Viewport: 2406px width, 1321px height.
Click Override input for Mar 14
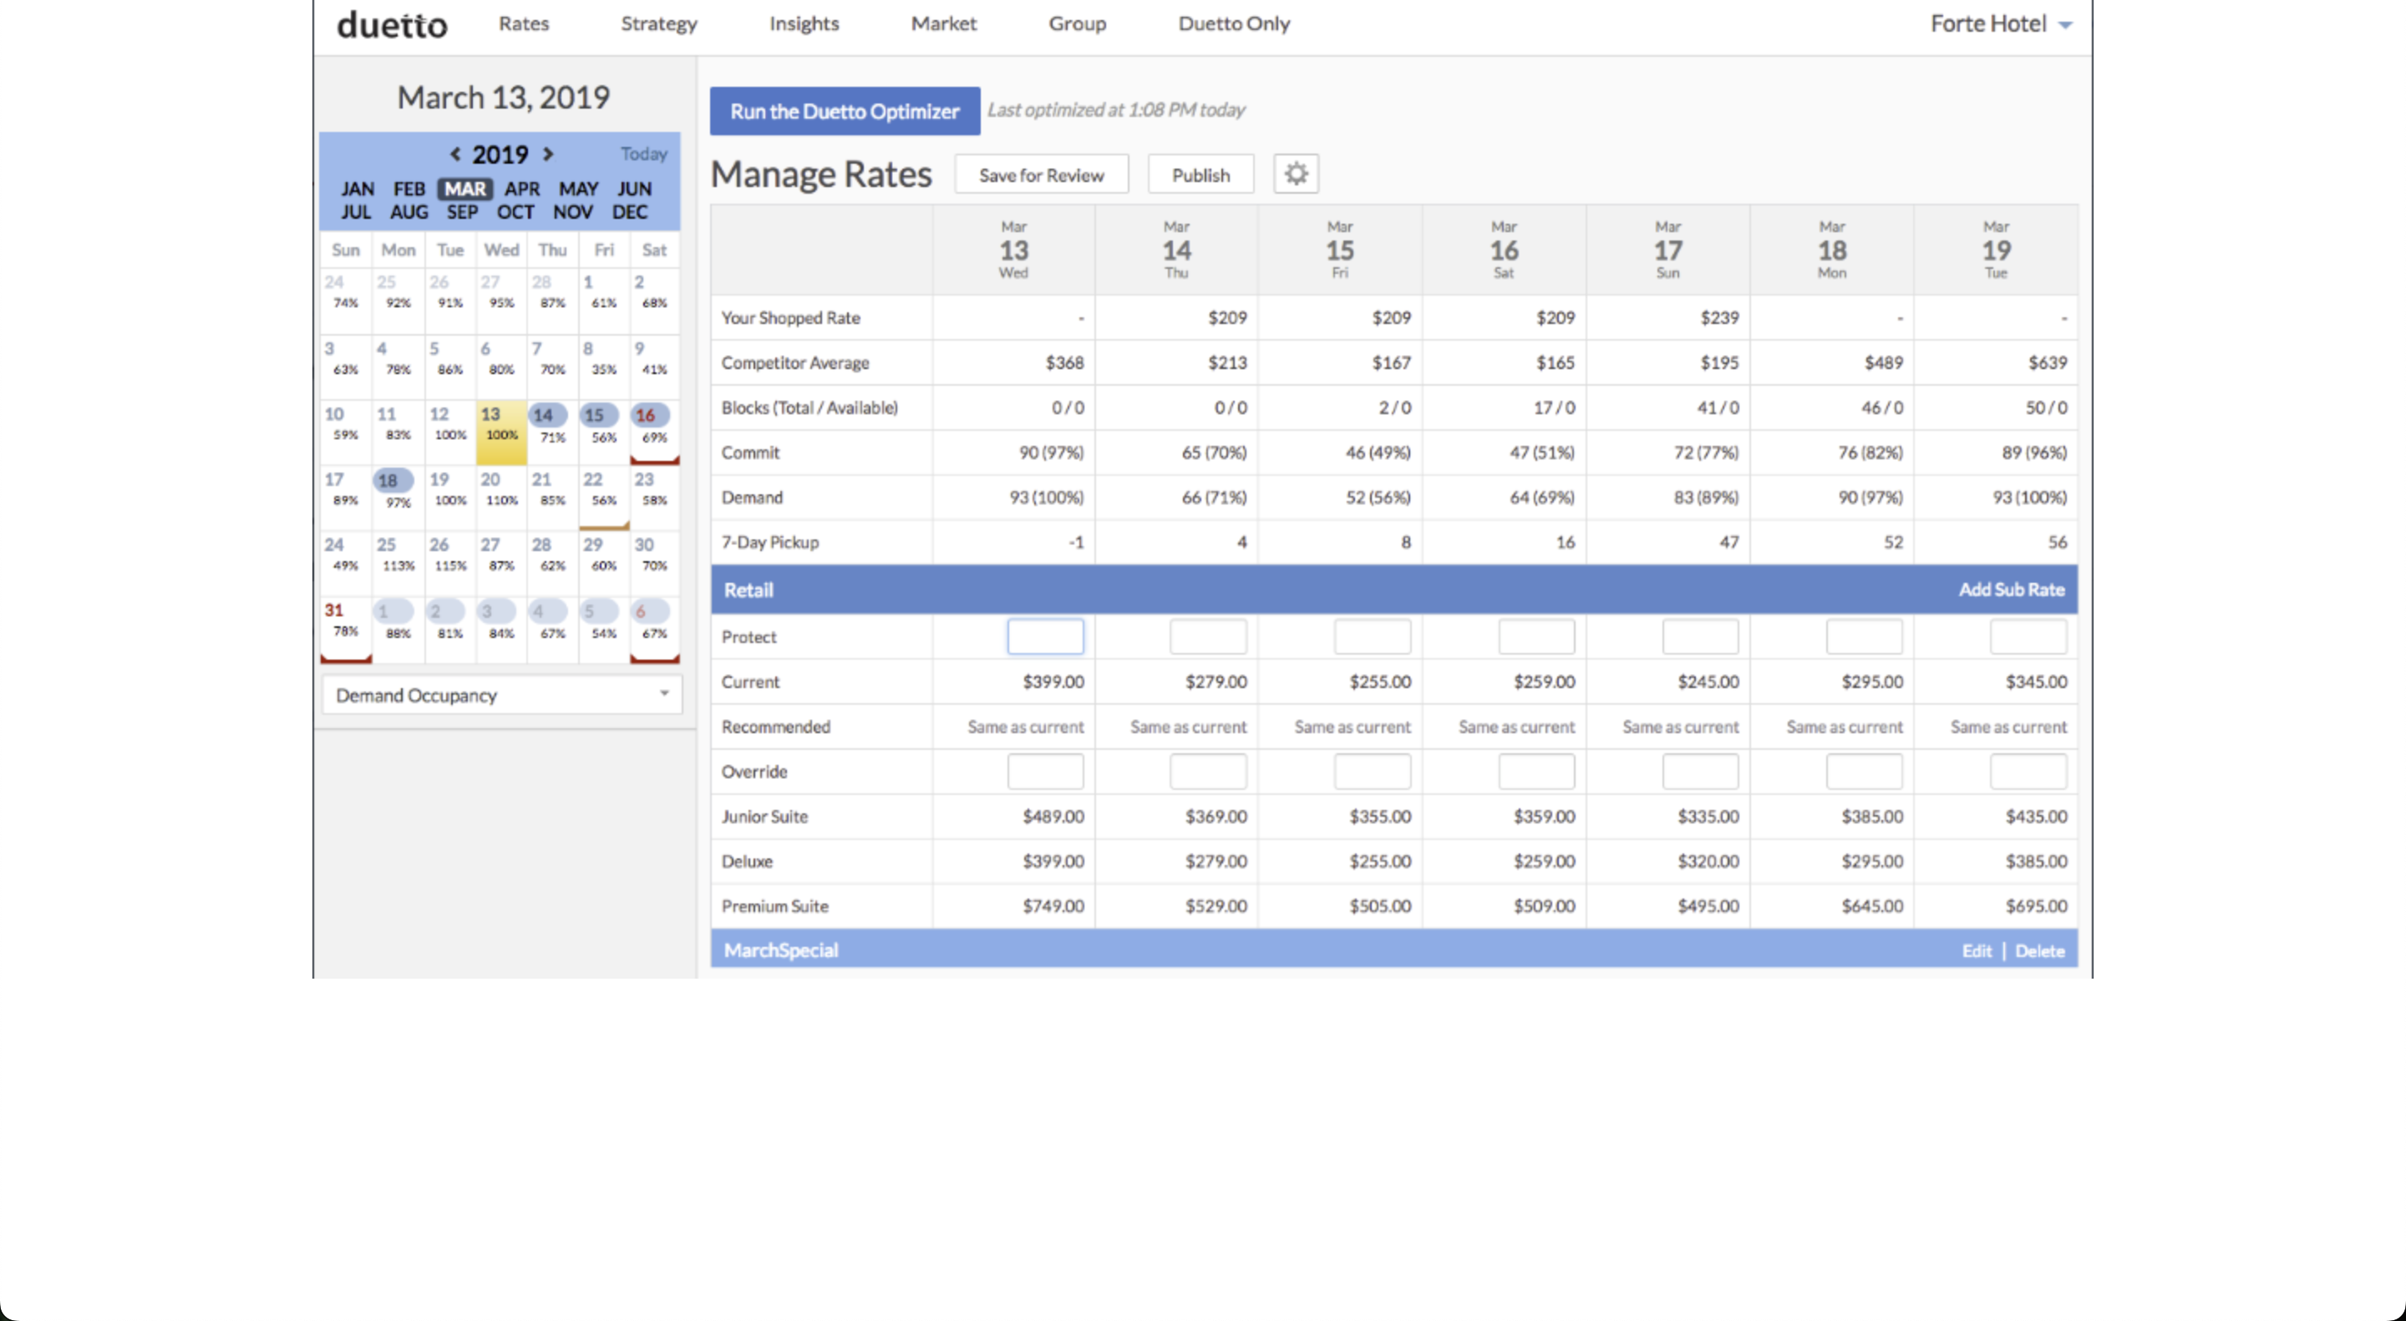tap(1208, 771)
